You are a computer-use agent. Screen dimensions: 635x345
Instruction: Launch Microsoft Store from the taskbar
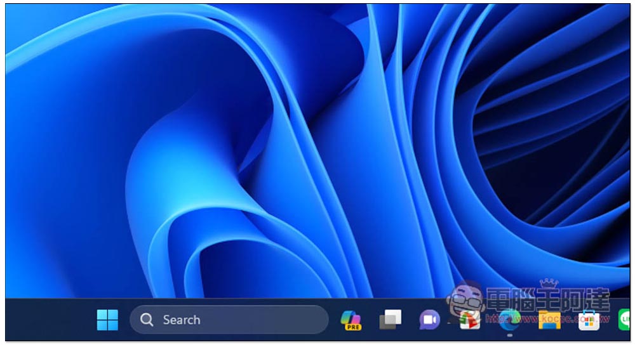589,320
